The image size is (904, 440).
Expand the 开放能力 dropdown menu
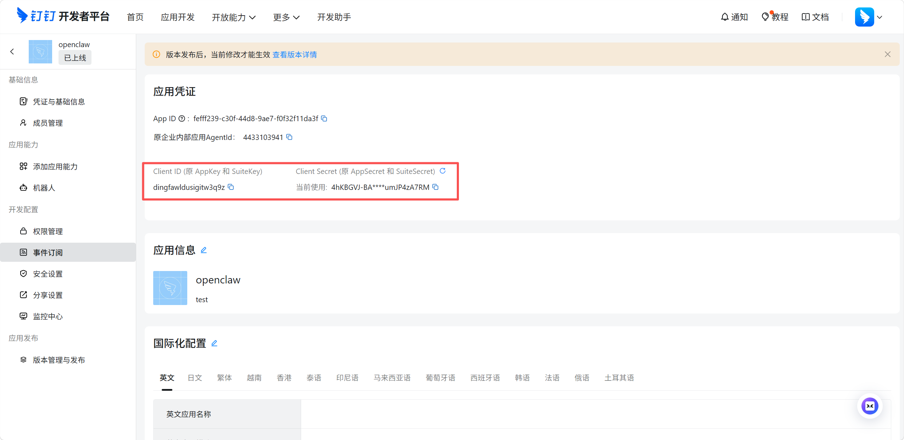click(233, 17)
